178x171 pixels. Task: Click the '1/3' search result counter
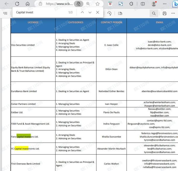tap(70, 12)
